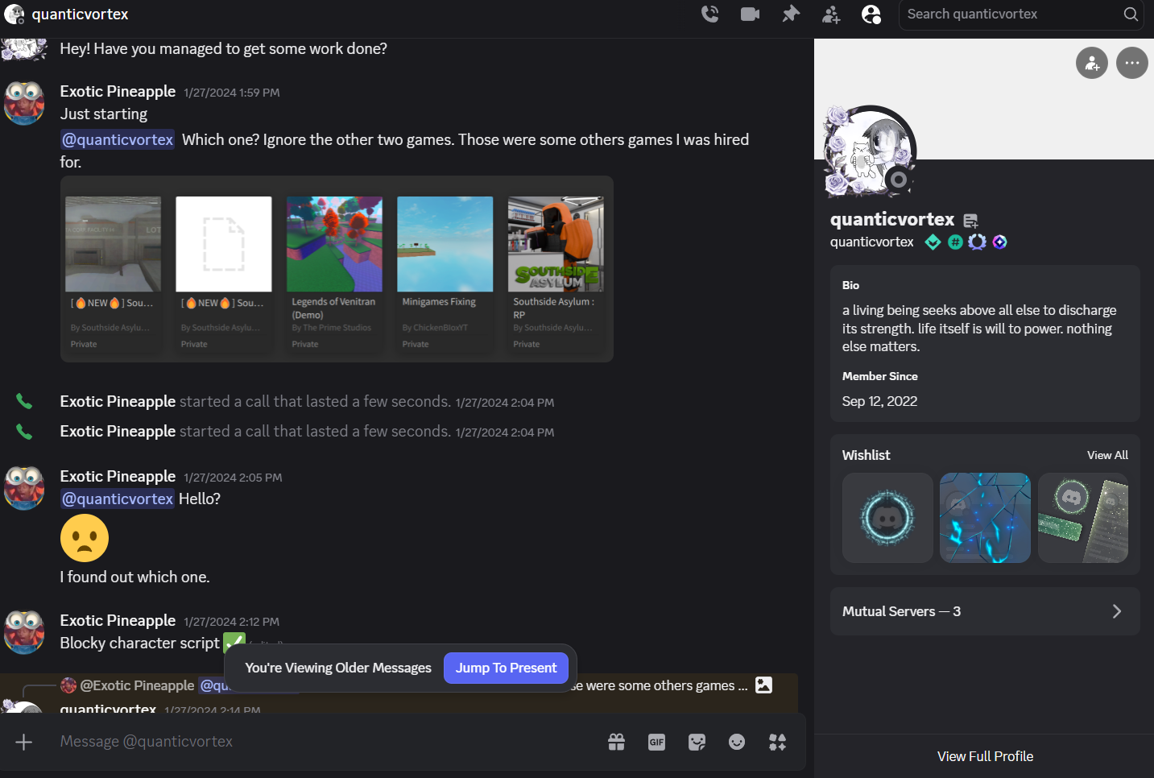
Task: Click View All in Wishlist
Action: (1107, 455)
